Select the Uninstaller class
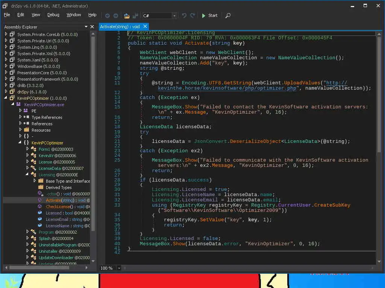This screenshot has width=385, height=288. (x=60, y=251)
